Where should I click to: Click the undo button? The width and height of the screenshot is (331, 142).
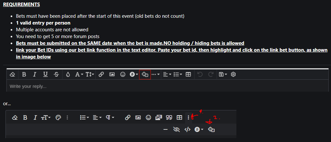pyautogui.click(x=200, y=74)
